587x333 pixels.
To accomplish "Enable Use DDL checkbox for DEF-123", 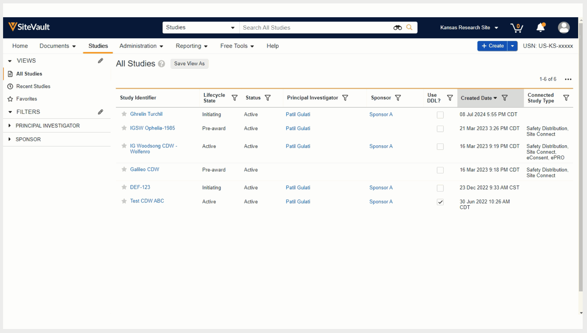I will point(440,188).
